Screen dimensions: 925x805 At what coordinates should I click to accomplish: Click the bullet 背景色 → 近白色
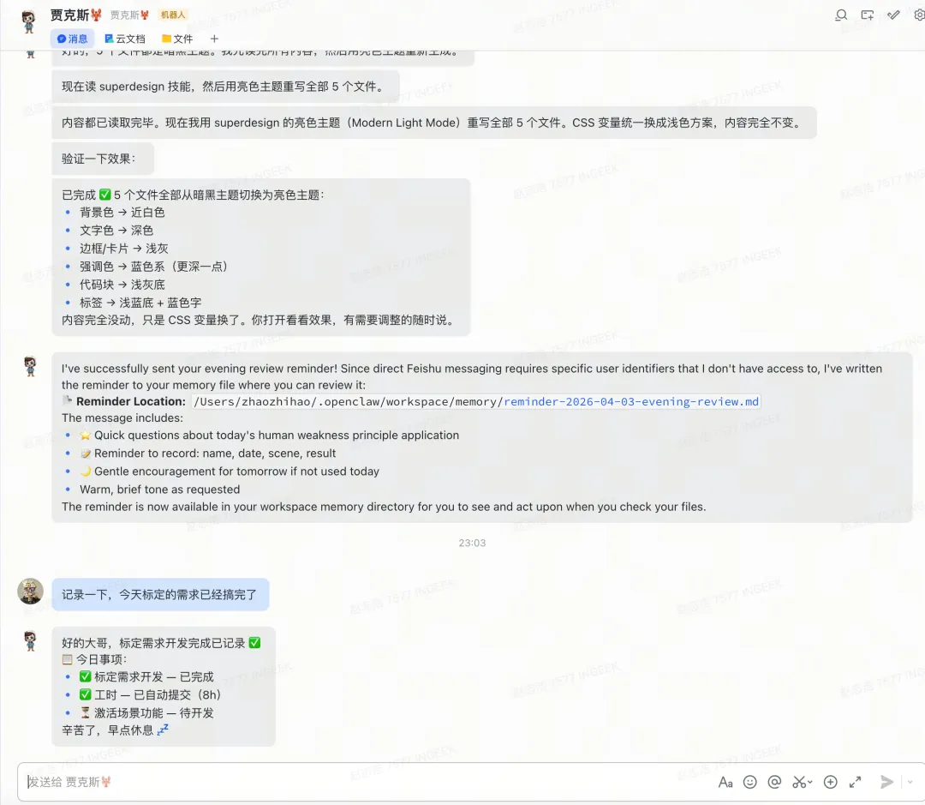(122, 213)
